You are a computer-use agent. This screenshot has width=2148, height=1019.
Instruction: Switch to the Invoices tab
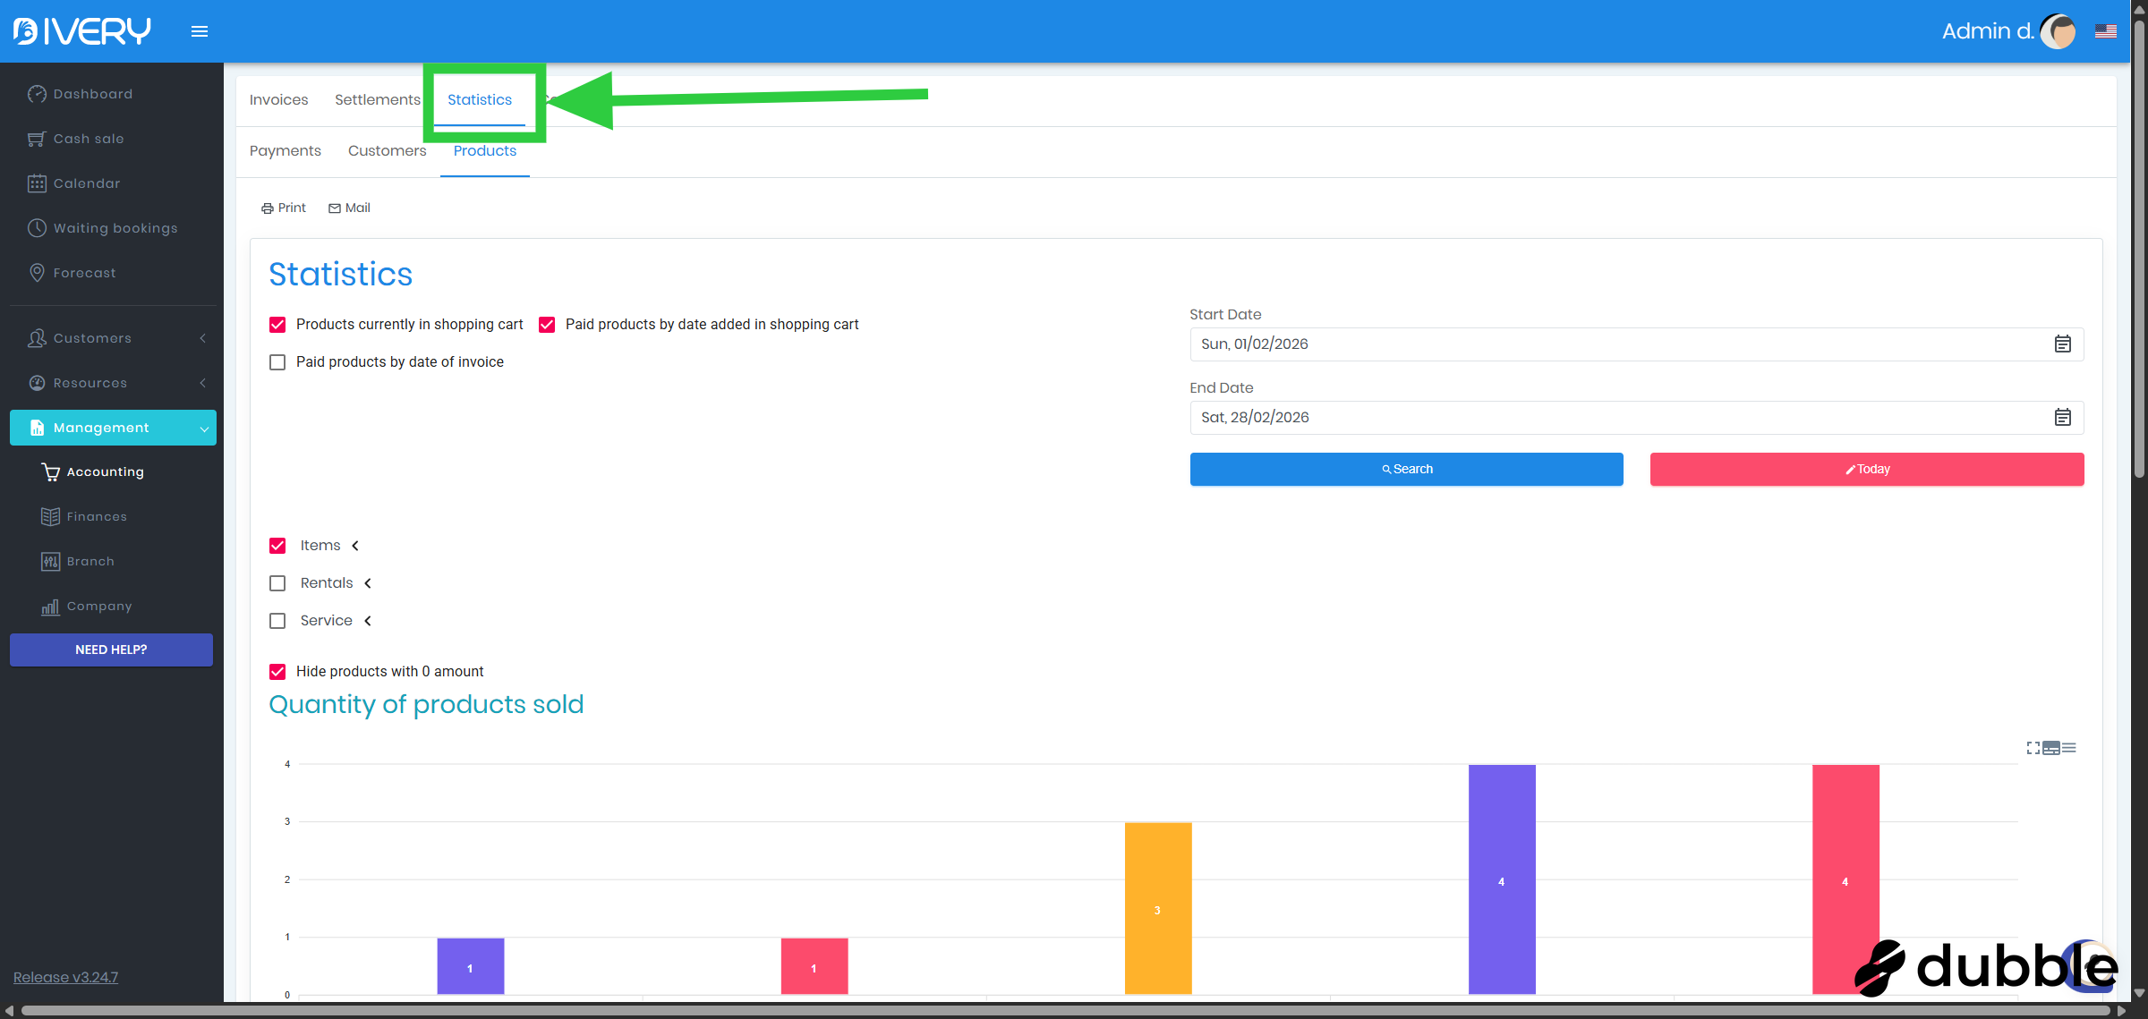click(x=278, y=100)
